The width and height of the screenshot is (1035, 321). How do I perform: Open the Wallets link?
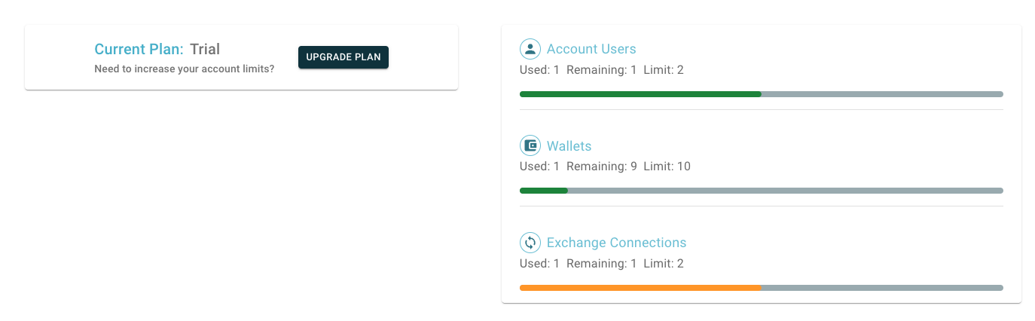click(569, 146)
